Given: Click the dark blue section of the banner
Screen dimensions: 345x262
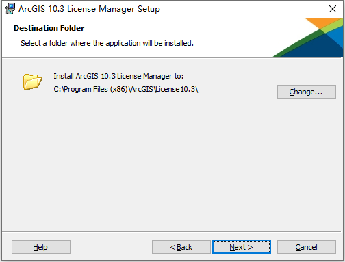Looking at the screenshot, I should pyautogui.click(x=320, y=48).
